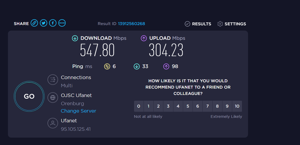
Task: Copy the share link icon
Action: [34, 23]
